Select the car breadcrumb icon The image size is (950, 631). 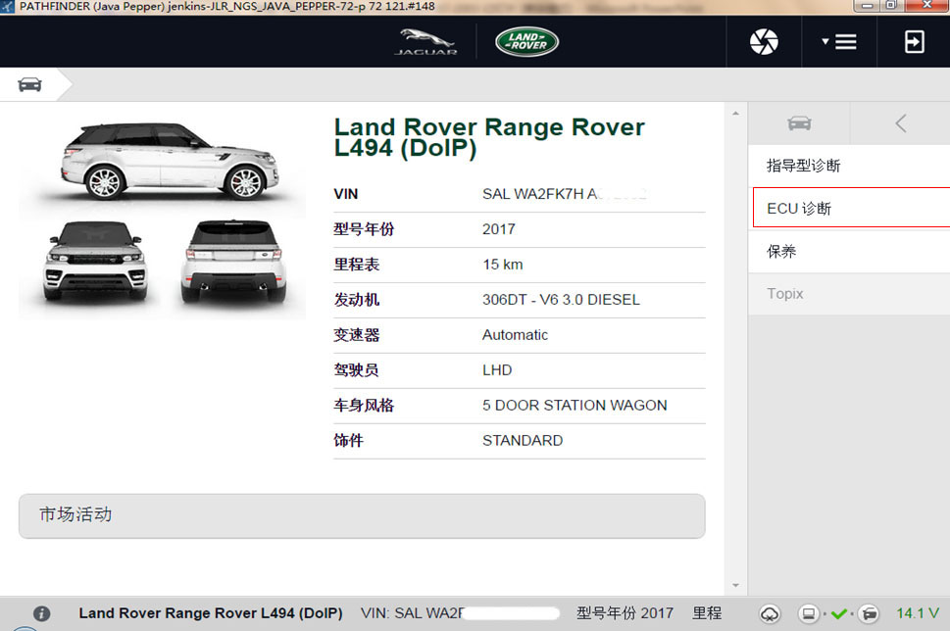click(29, 85)
